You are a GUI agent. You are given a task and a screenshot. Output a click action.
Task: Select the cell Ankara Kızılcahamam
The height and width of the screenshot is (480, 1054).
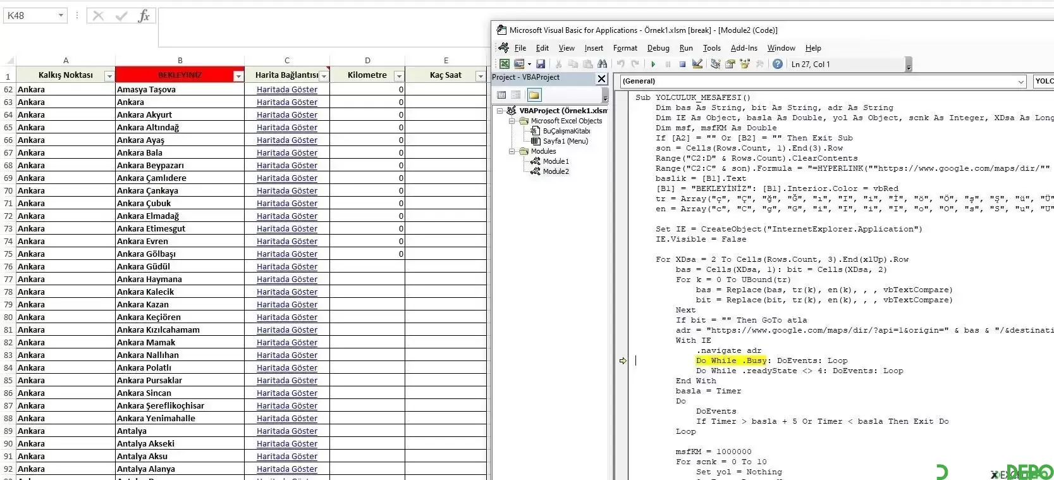coord(180,329)
